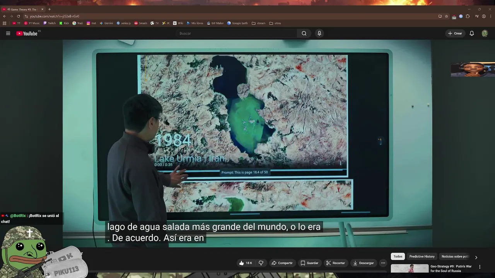Open the media control playlist icon
The width and height of the screenshot is (495, 278).
pos(477,16)
